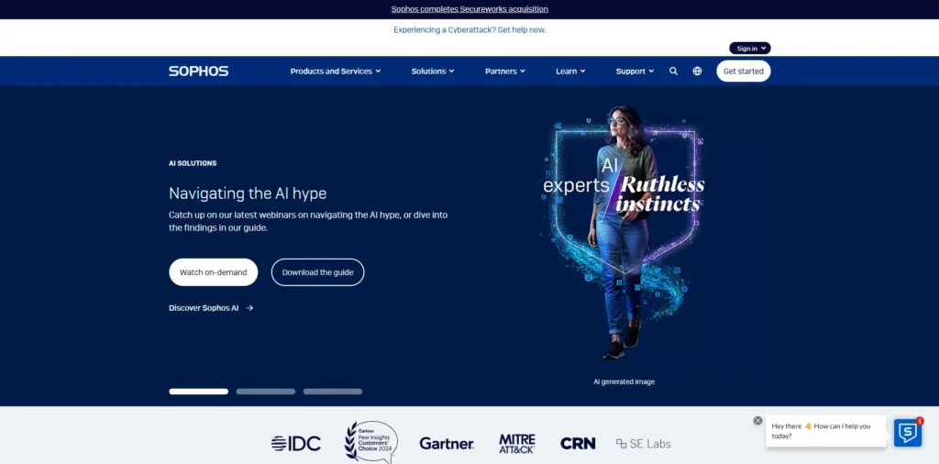The height and width of the screenshot is (464, 939).
Task: Click the Sophos logo
Action: pyautogui.click(x=198, y=72)
